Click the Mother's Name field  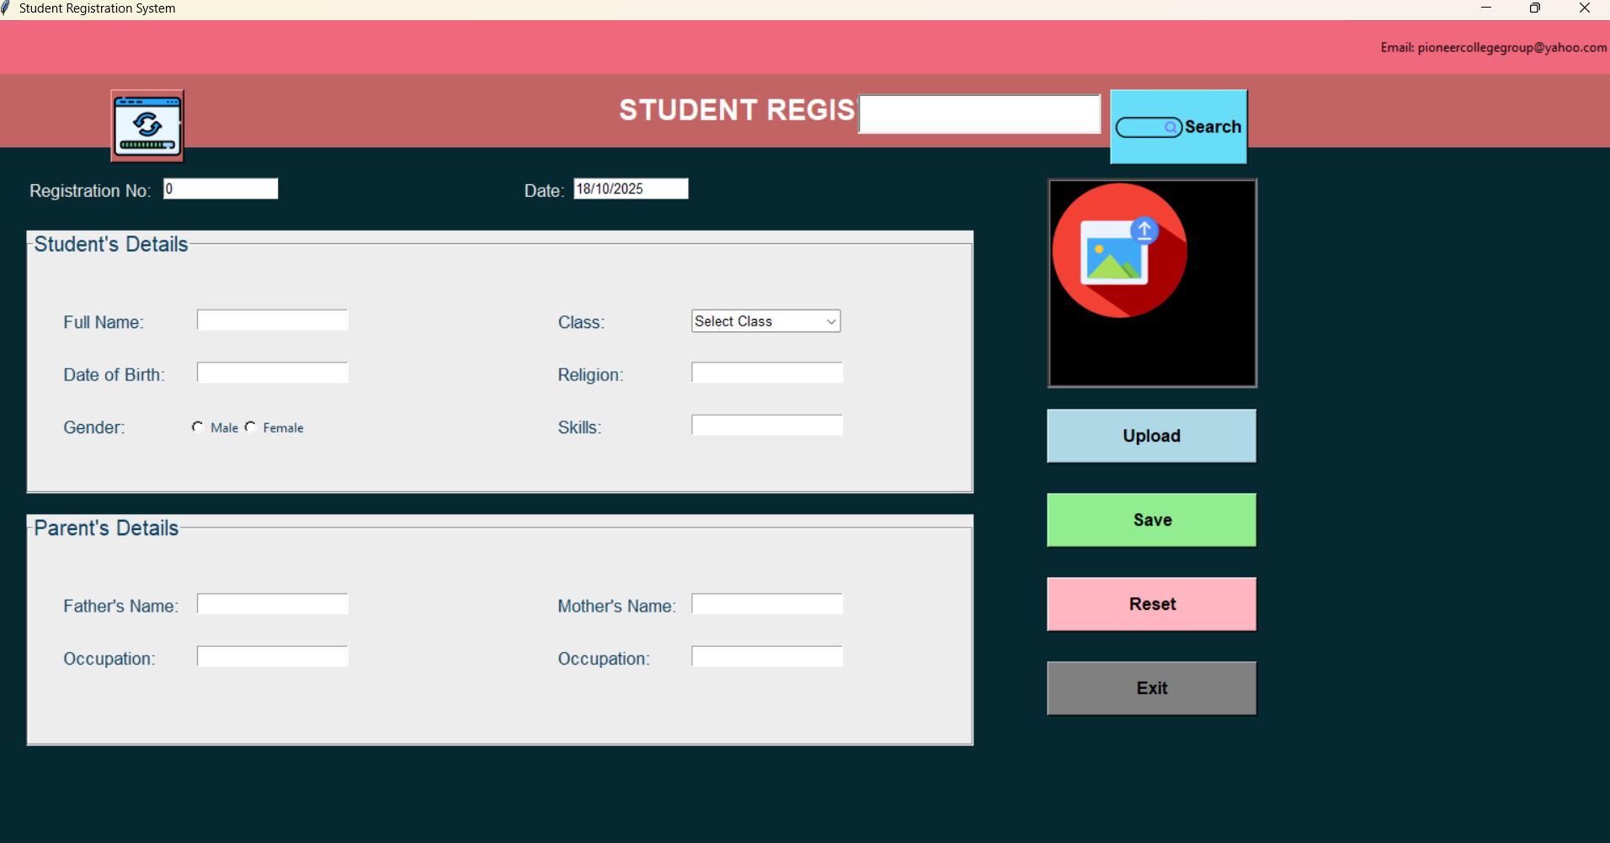(765, 603)
